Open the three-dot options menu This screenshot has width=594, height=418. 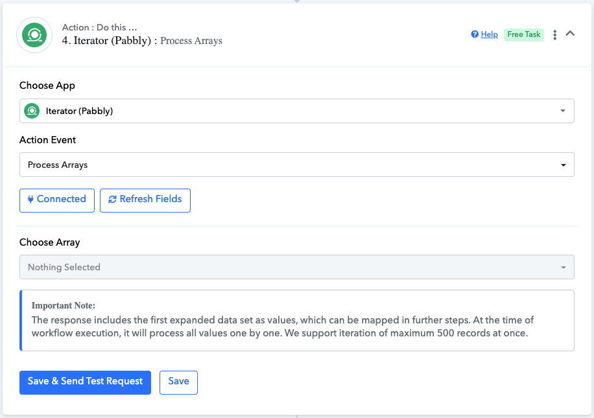554,35
